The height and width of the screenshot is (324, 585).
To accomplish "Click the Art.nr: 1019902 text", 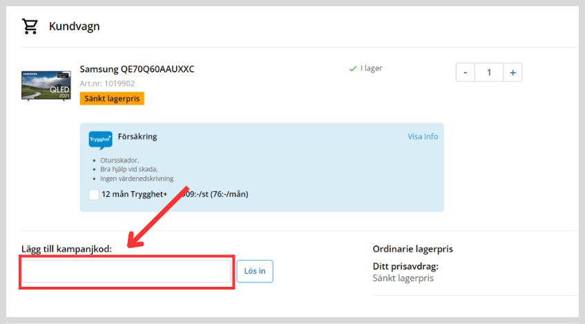I will (107, 83).
